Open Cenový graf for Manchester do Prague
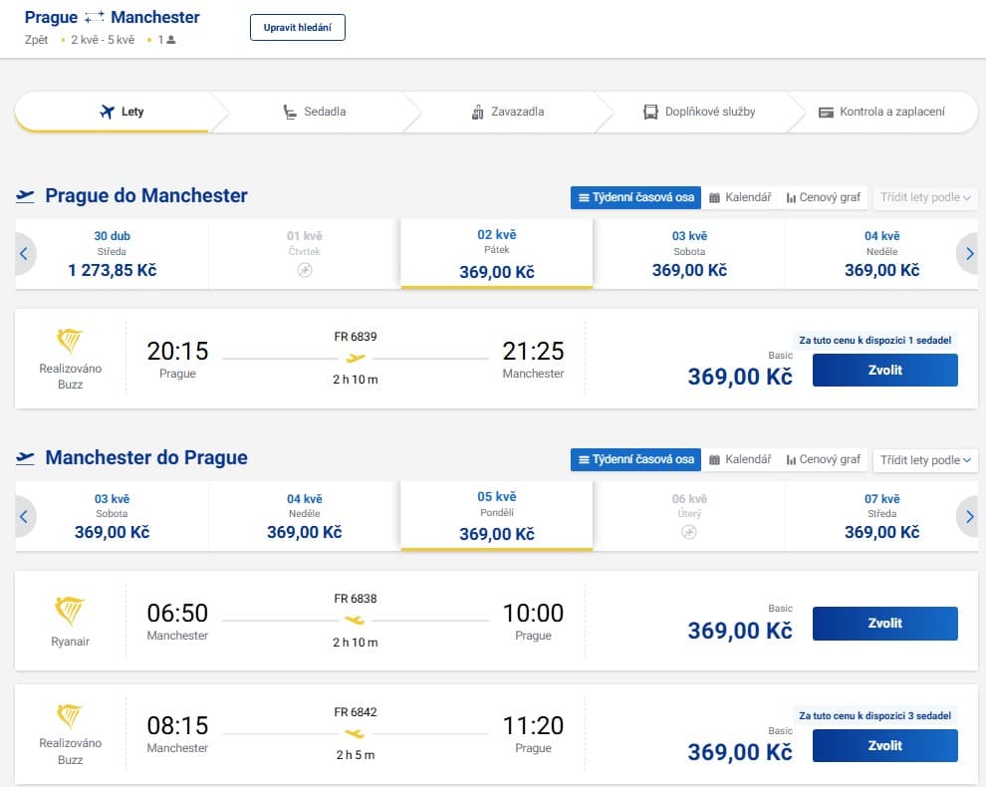 point(823,459)
